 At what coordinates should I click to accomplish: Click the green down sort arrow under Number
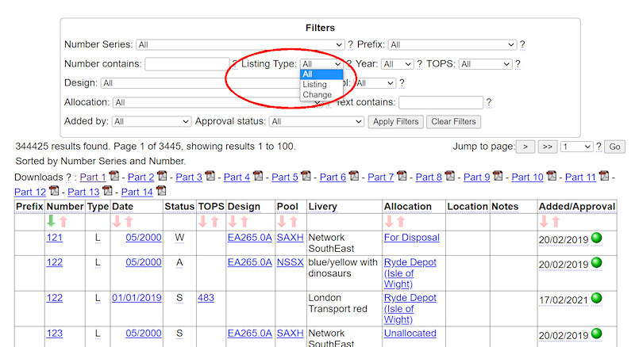[52, 222]
